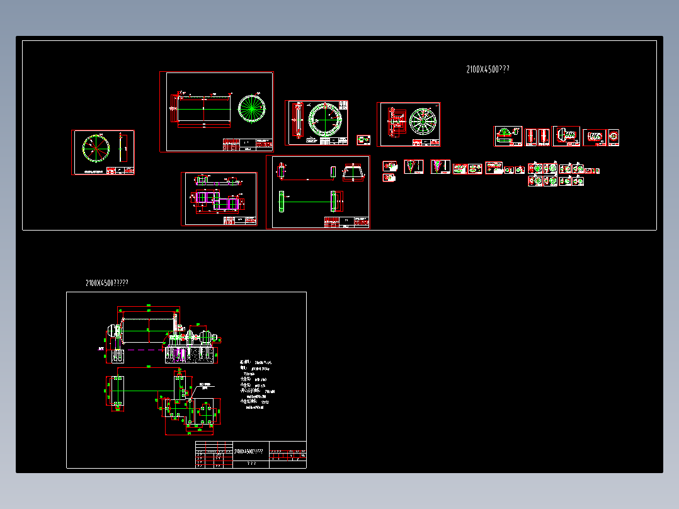Click the "2100X4500???" heading at top right
The height and width of the screenshot is (509, 679).
[x=488, y=69]
